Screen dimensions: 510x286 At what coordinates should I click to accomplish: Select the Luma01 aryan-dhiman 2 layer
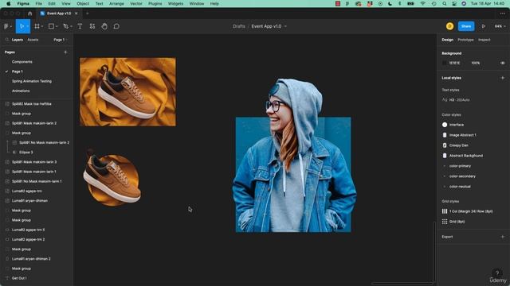(x=31, y=259)
